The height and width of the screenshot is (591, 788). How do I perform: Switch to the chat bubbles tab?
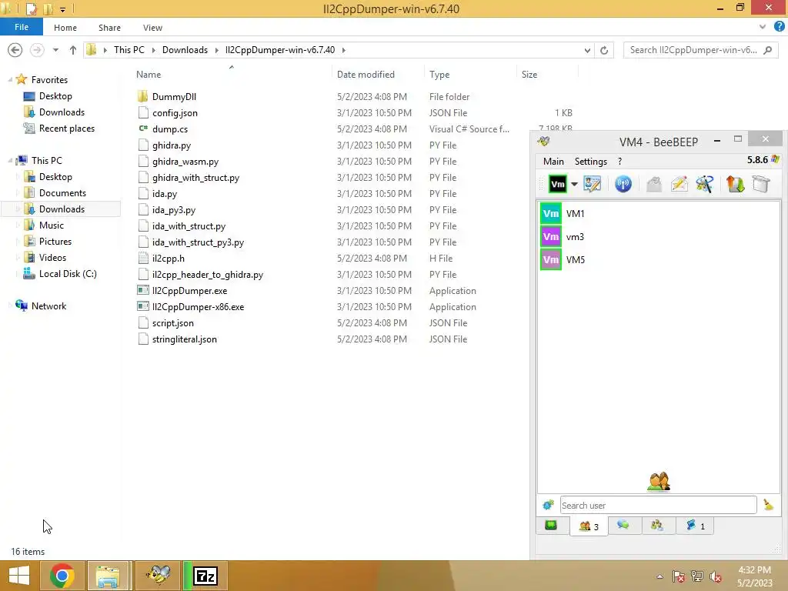623,526
